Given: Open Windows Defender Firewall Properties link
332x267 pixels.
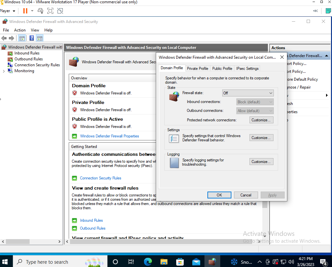Looking at the screenshot, I should pyautogui.click(x=109, y=136).
